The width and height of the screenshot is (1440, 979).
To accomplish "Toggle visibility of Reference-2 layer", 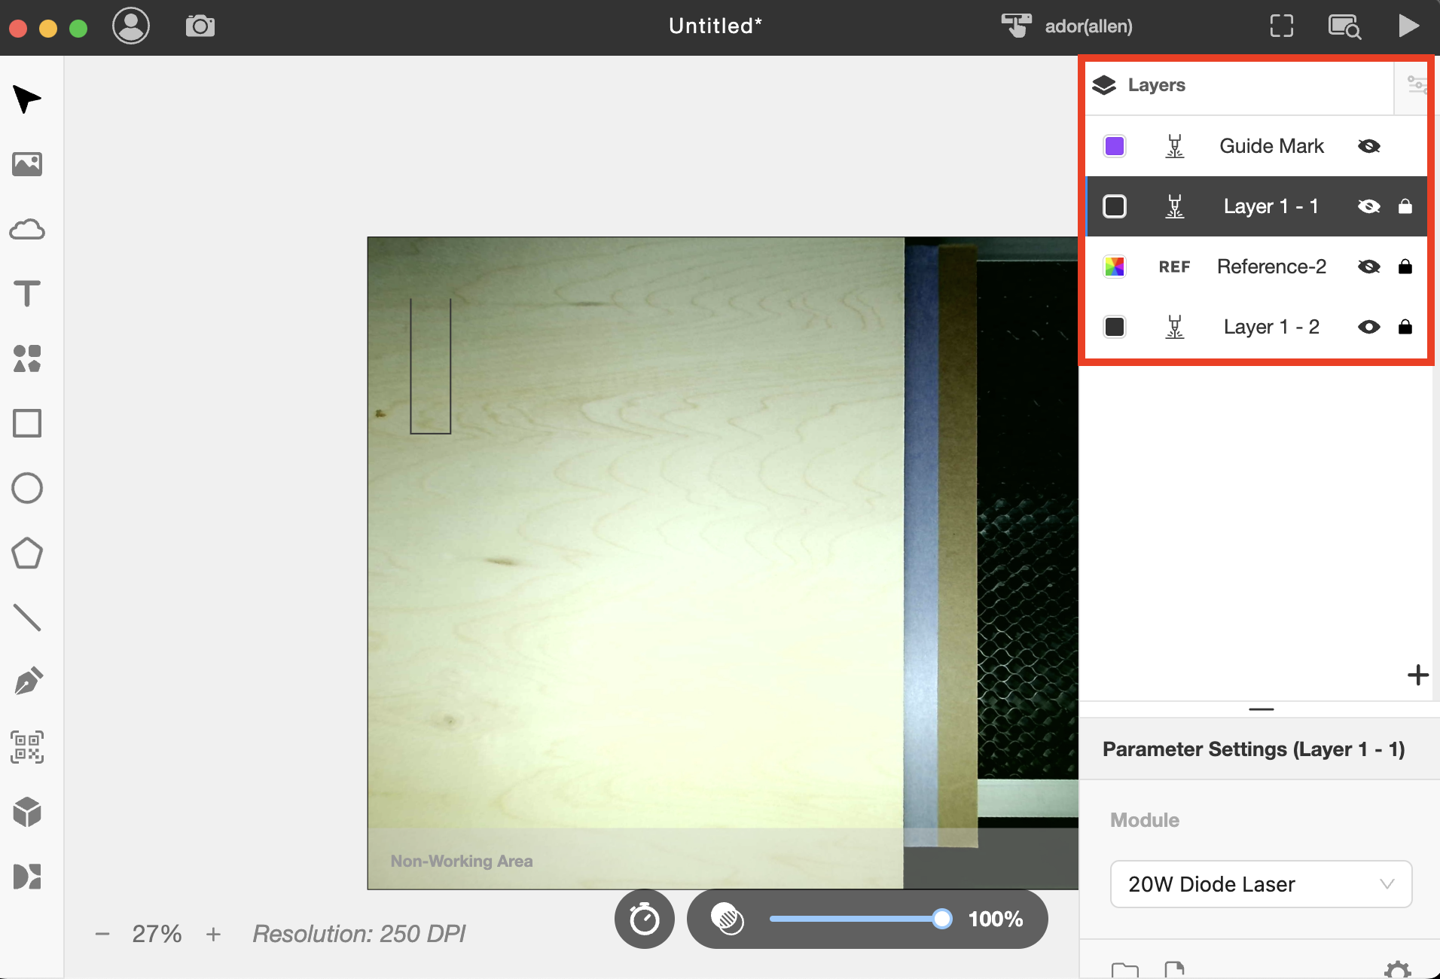I will point(1369,267).
